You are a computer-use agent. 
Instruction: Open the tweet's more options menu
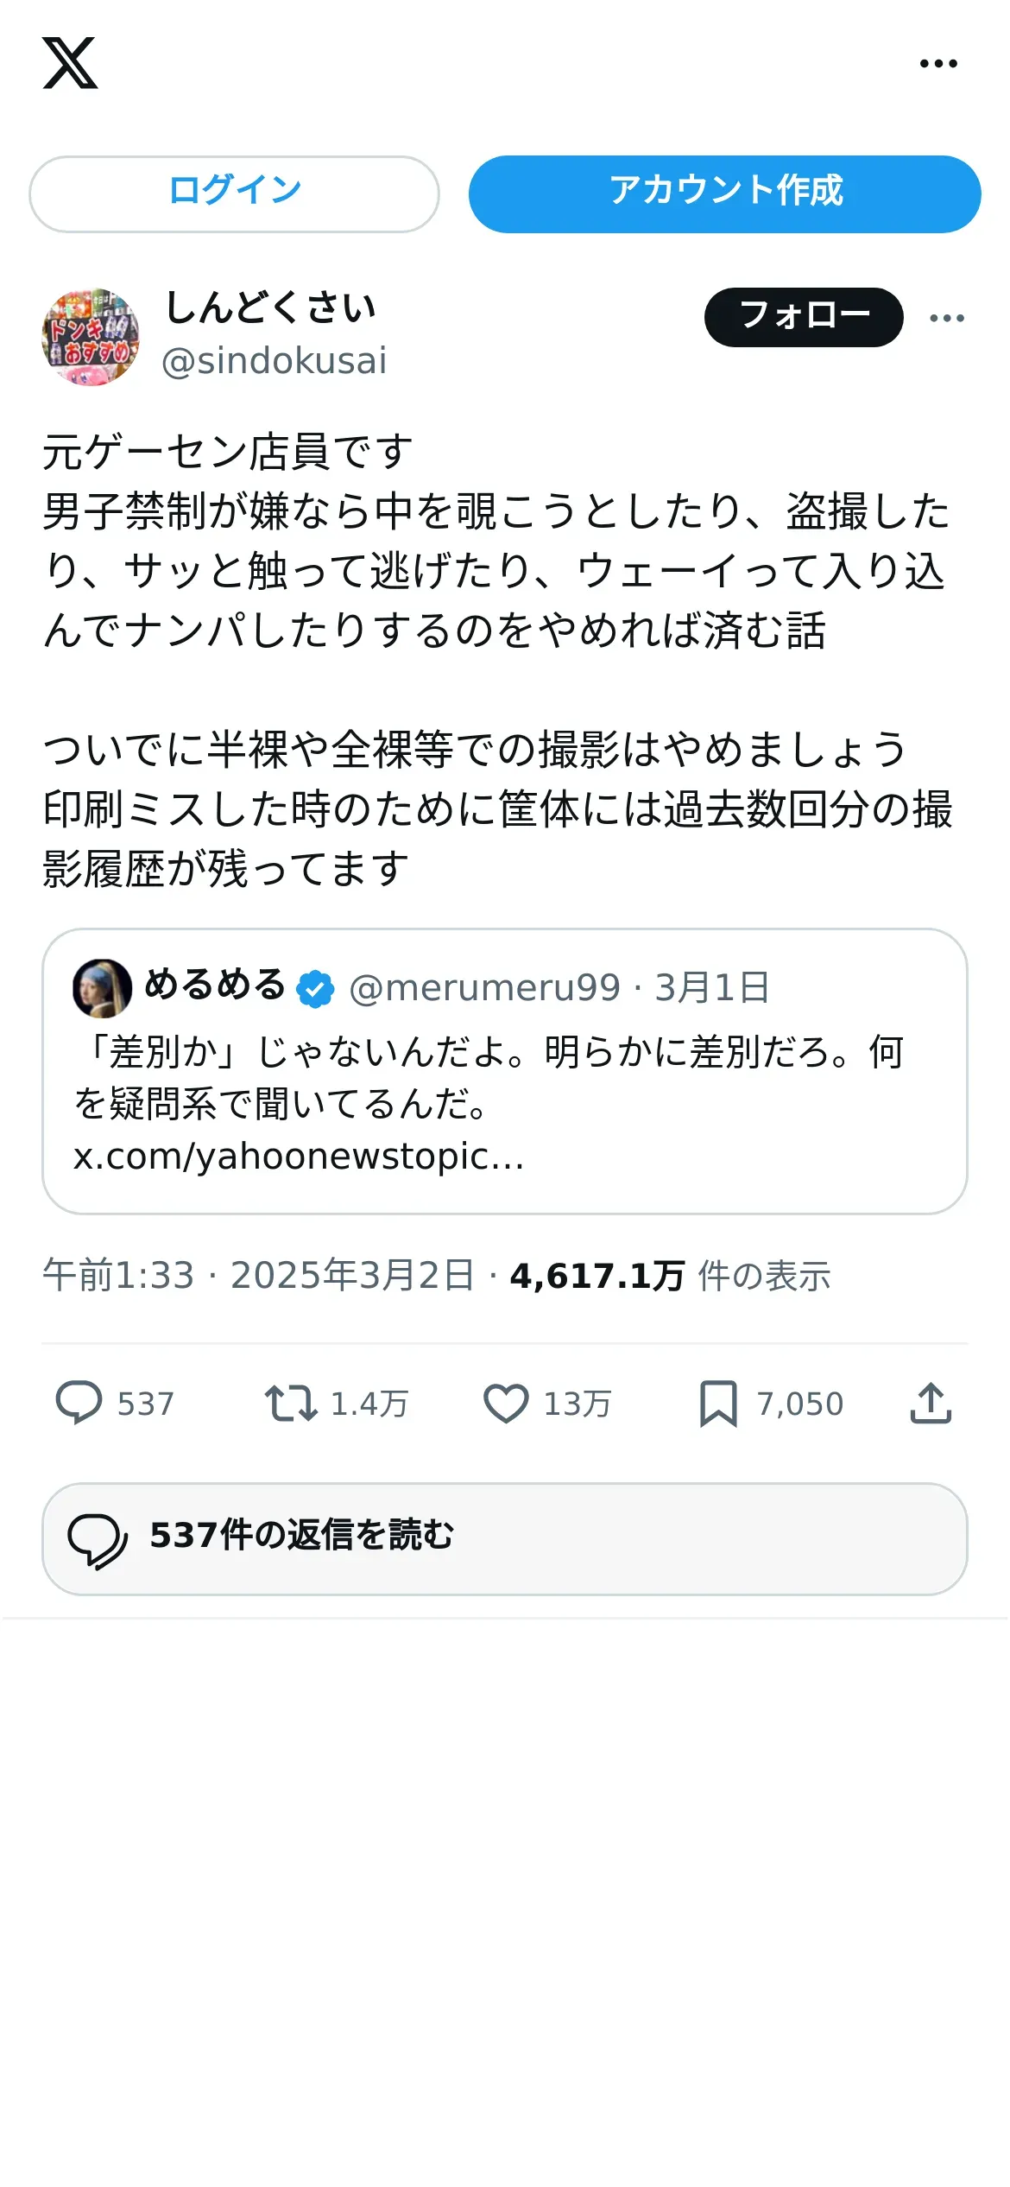coord(947,318)
